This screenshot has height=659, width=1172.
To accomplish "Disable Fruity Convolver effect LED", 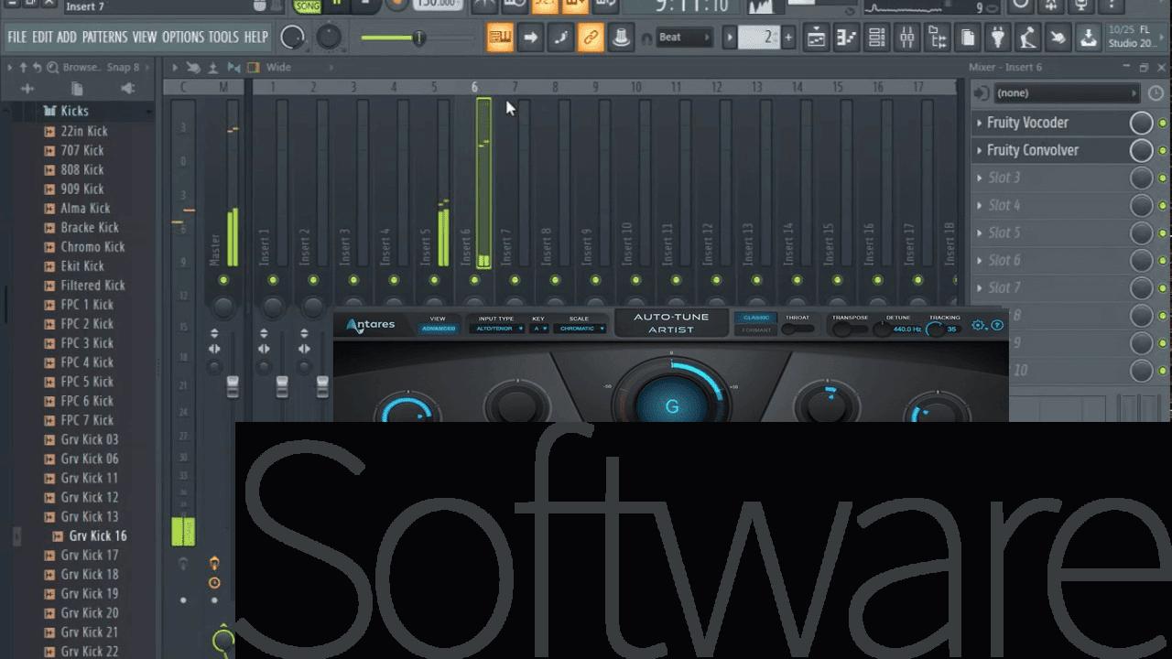I will [x=1163, y=150].
